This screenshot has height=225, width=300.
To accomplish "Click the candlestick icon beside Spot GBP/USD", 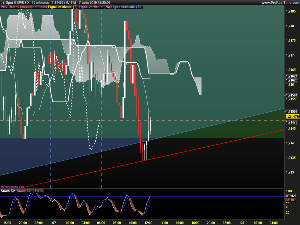I will [x=2, y=2].
